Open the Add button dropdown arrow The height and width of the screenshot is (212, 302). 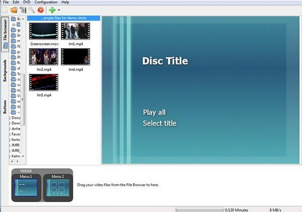[59, 10]
